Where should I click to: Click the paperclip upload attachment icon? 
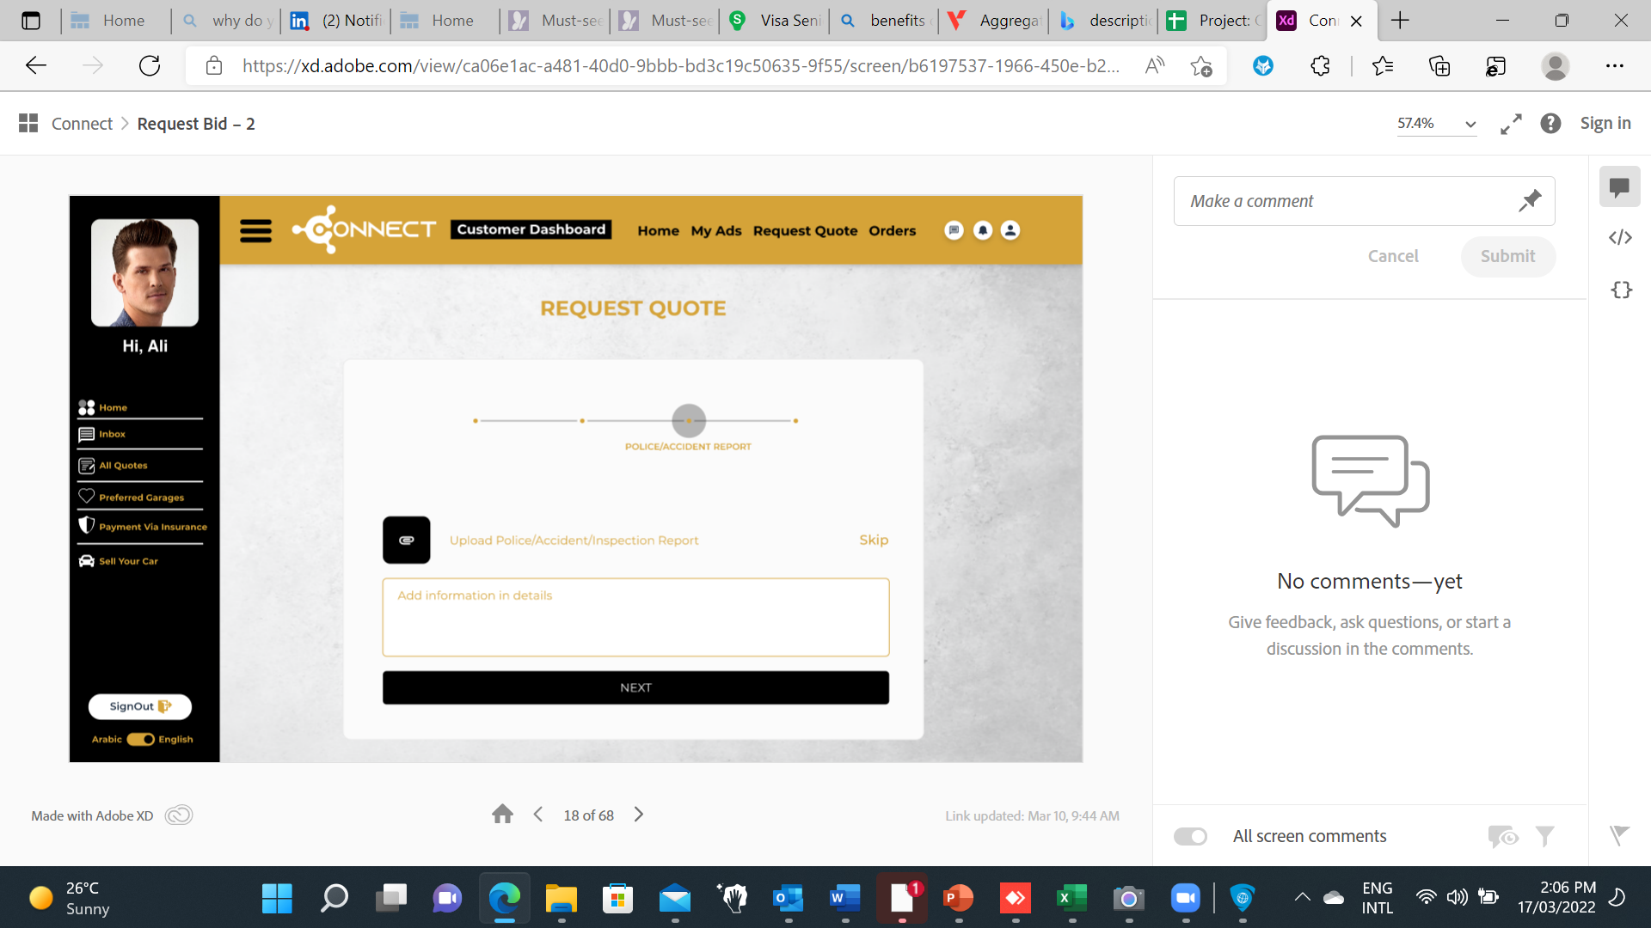406,540
